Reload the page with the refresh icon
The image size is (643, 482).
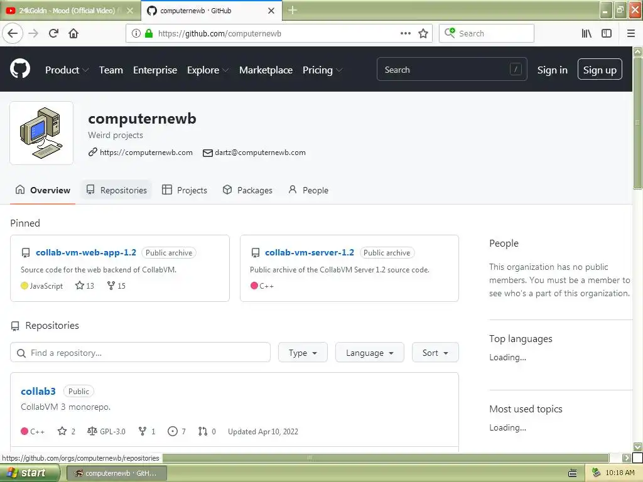pyautogui.click(x=54, y=34)
